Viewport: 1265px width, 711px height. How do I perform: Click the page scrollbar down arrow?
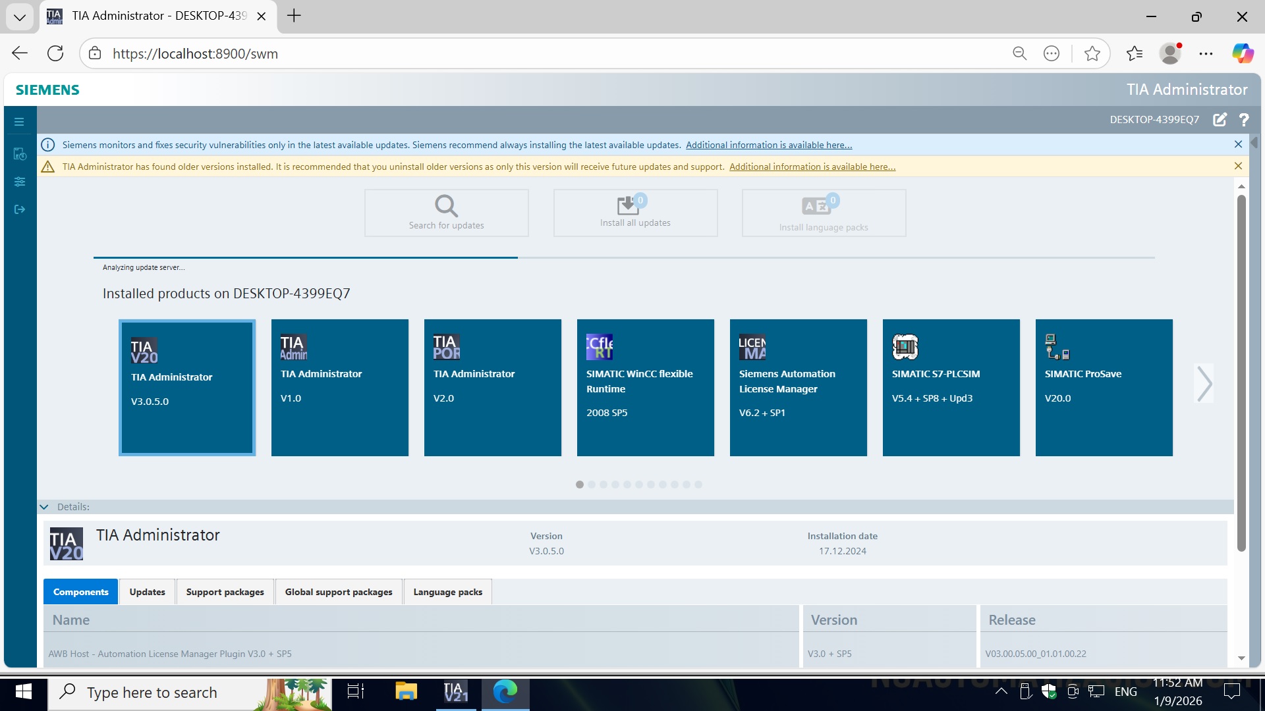point(1241,658)
